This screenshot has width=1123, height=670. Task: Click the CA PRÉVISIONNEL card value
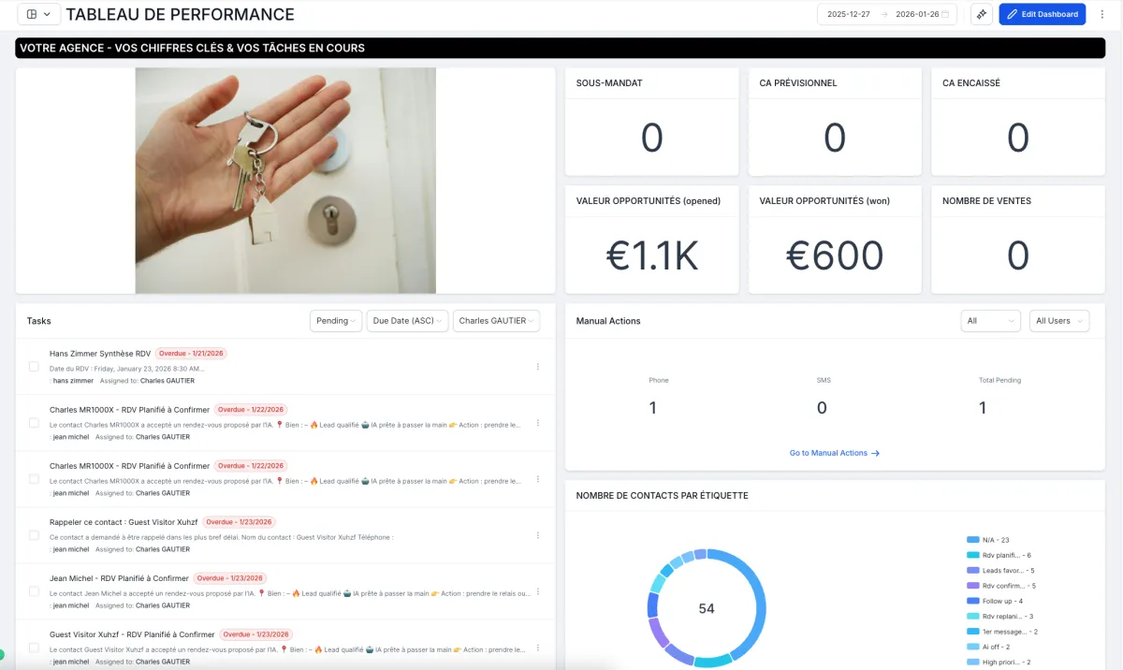tap(835, 138)
